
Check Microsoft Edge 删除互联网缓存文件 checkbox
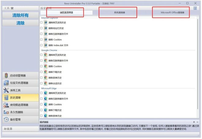click(x=41, y=98)
